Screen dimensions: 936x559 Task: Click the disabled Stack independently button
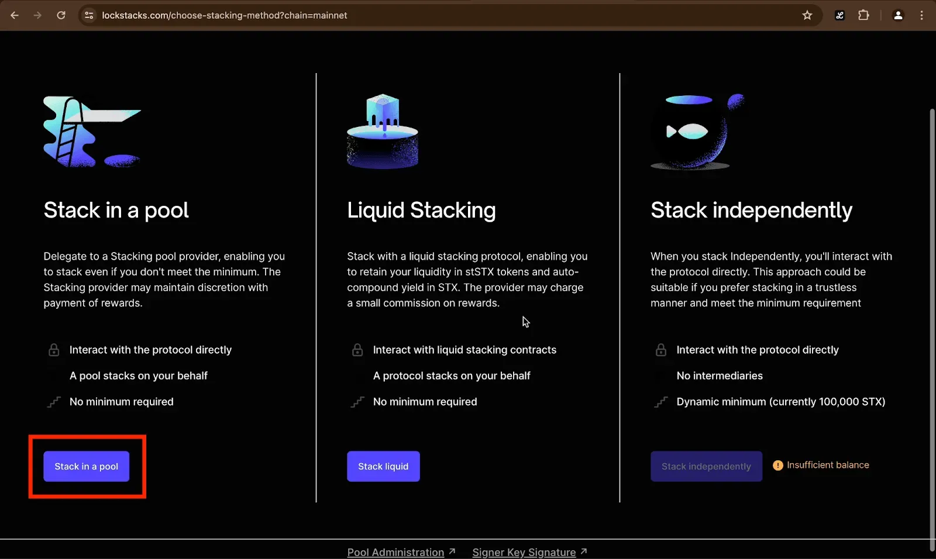coord(706,466)
